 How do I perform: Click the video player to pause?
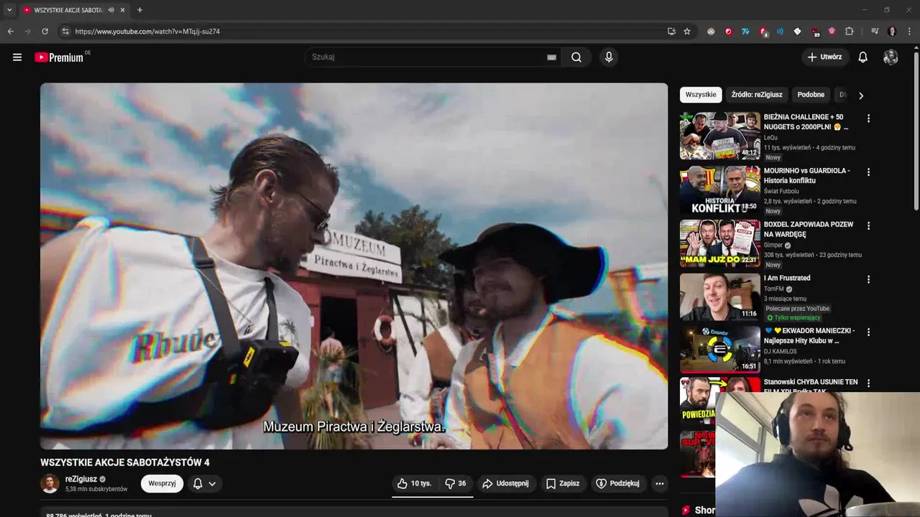tap(354, 266)
